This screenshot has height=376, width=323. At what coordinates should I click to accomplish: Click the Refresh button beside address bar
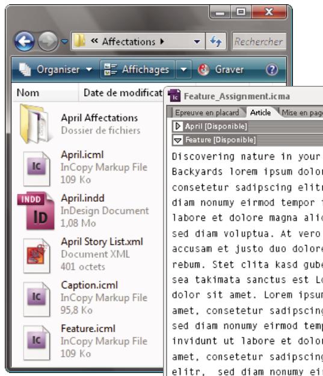pos(216,41)
